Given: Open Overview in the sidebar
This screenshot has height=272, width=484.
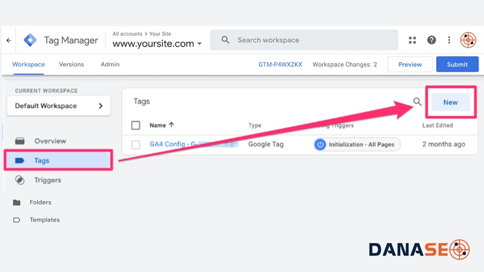Looking at the screenshot, I should click(50, 141).
